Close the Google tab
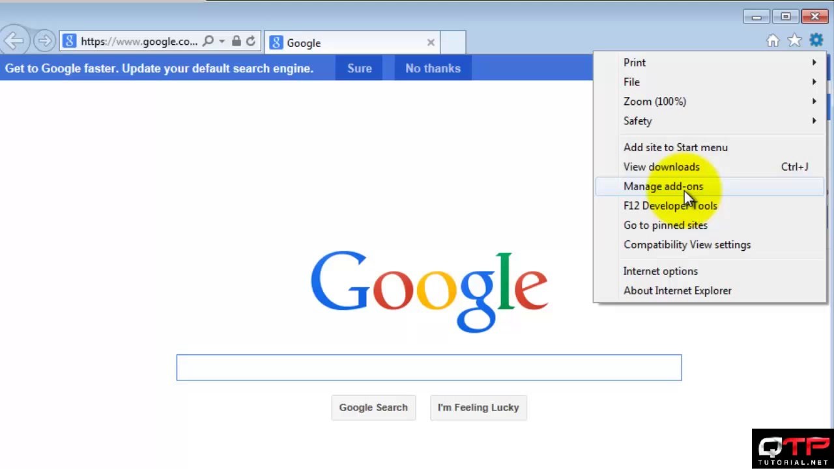The height and width of the screenshot is (469, 834). pos(431,42)
